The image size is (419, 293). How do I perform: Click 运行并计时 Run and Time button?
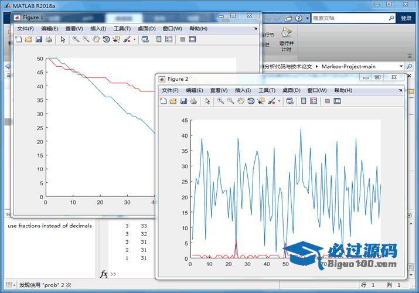point(286,39)
